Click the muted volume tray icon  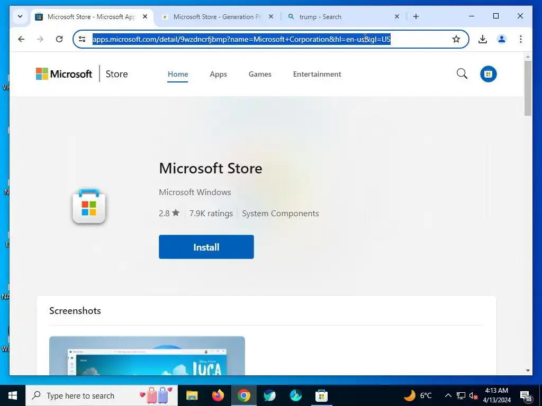point(473,395)
